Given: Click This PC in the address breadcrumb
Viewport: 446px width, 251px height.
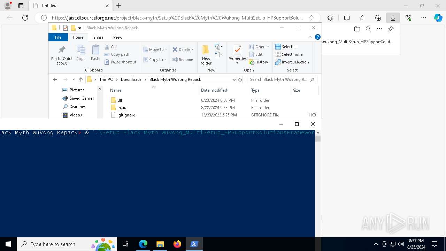Looking at the screenshot, I should [106, 79].
